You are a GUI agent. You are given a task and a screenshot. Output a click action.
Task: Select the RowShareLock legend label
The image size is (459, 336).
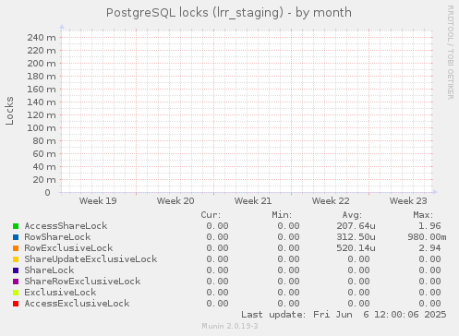(x=57, y=237)
